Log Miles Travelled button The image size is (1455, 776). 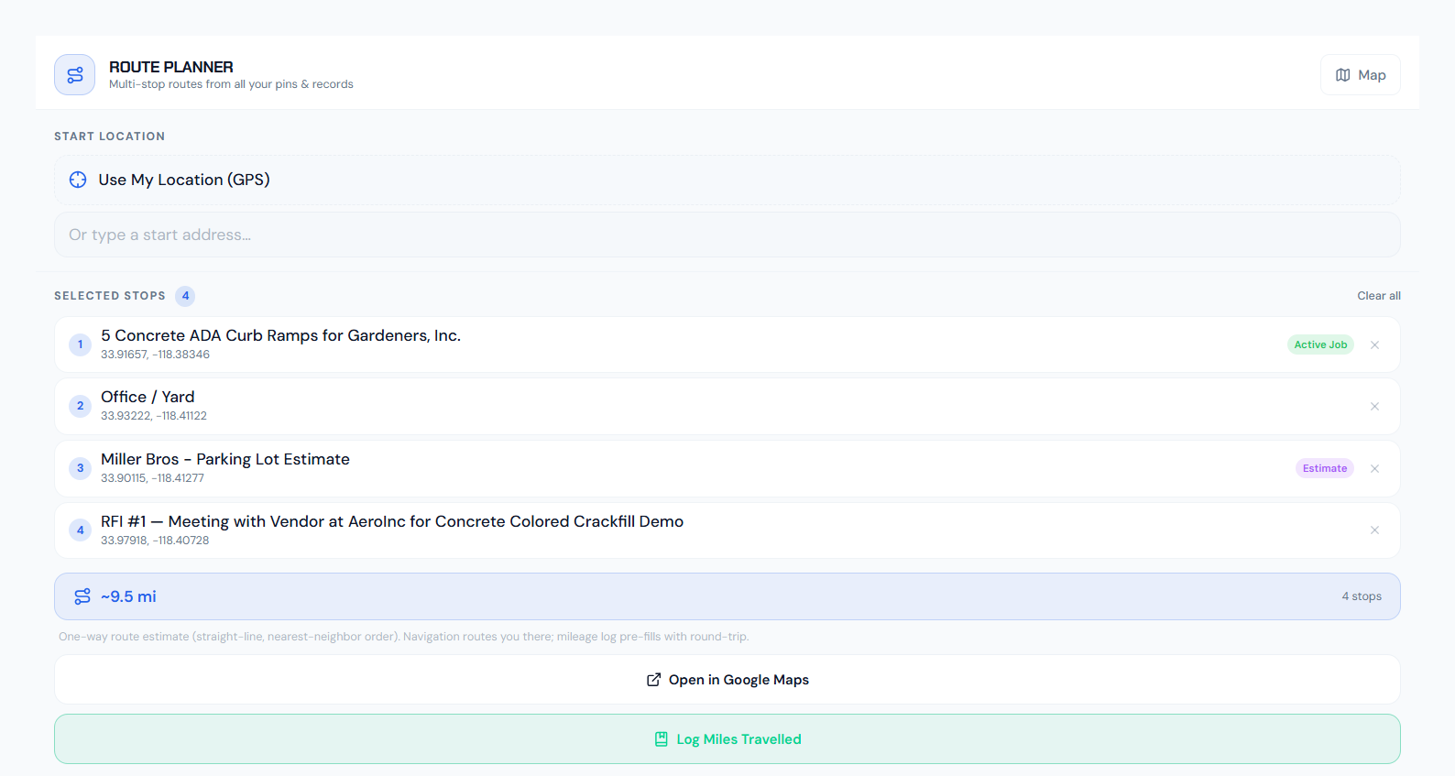pos(727,739)
